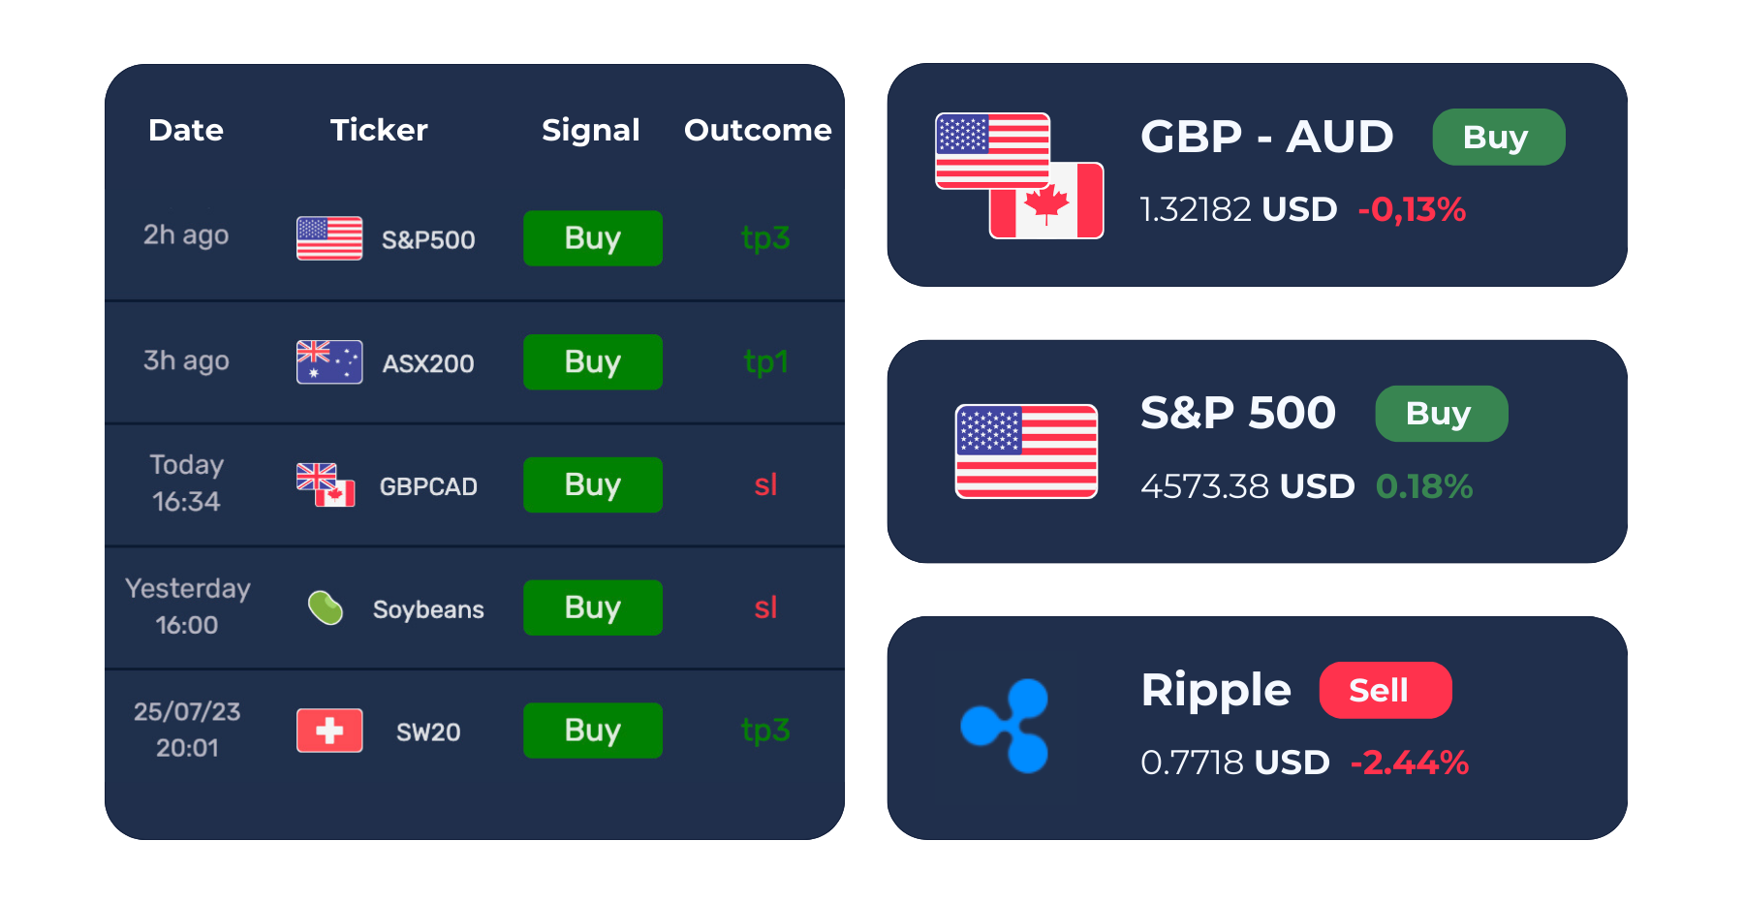Click the Date column header

click(186, 130)
